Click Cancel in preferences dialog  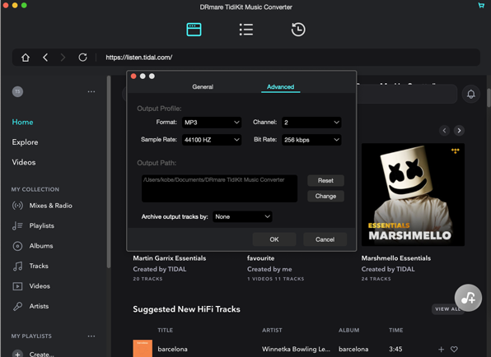pos(325,239)
